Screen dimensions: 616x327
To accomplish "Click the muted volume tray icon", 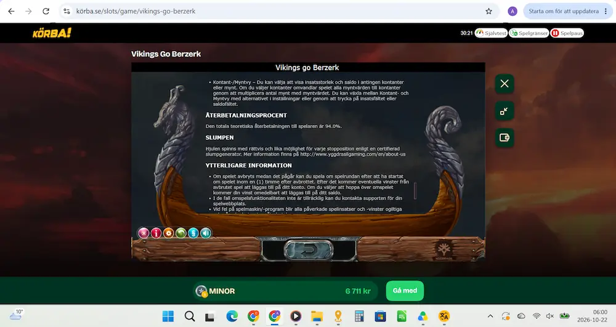I will (550, 317).
